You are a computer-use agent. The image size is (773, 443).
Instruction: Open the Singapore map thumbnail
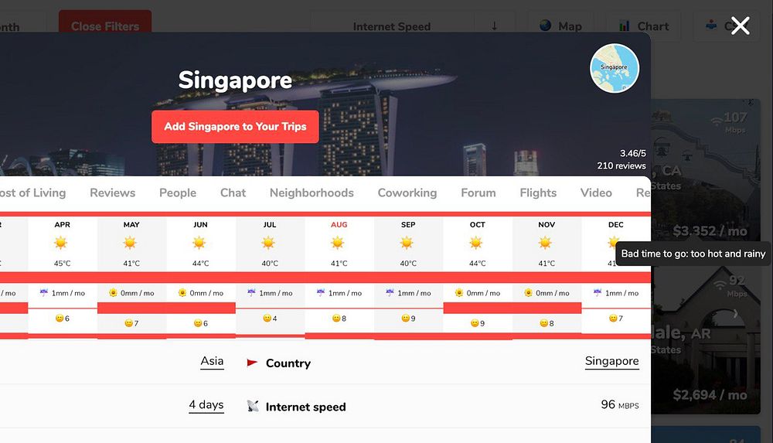point(615,68)
